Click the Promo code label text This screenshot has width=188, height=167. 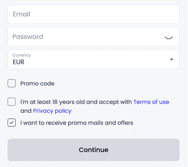(37, 83)
